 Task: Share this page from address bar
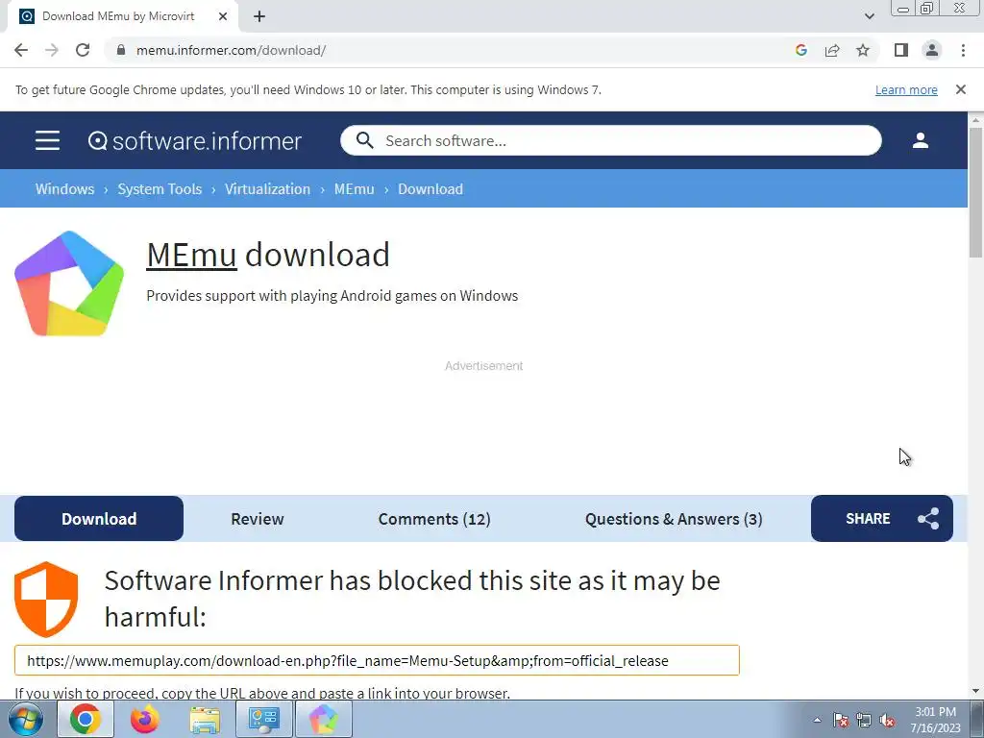pos(832,50)
